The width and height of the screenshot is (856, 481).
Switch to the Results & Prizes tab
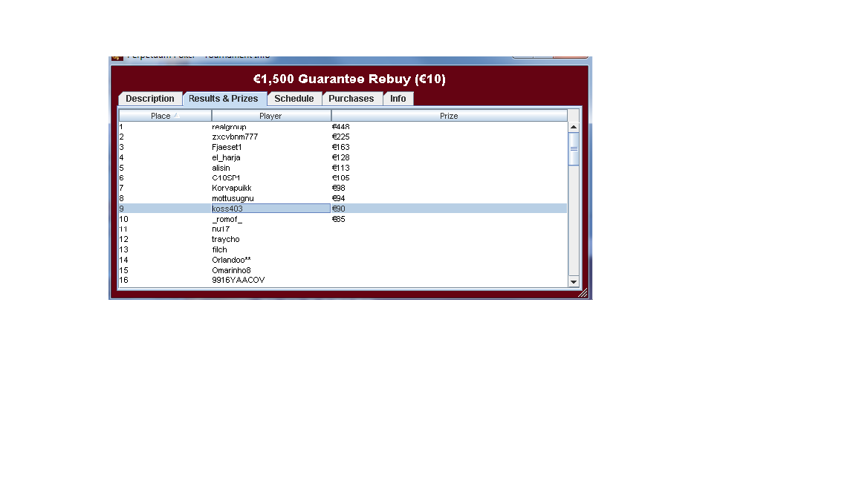pos(223,99)
